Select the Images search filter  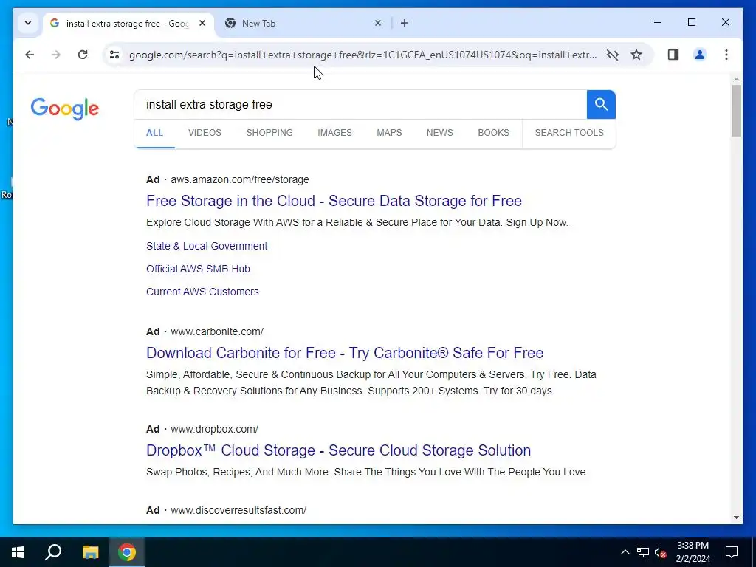pyautogui.click(x=334, y=133)
